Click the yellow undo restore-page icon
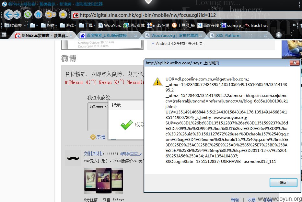 49,15
